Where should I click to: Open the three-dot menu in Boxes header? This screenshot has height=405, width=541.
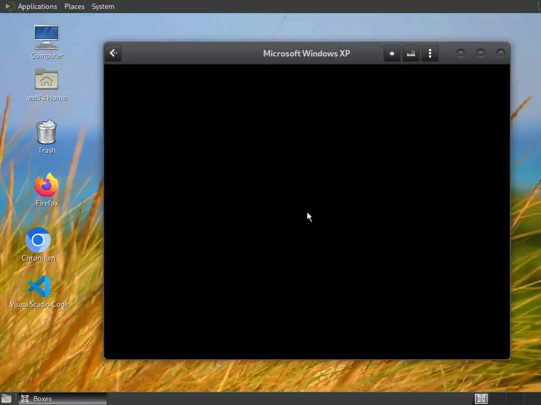[x=430, y=53]
